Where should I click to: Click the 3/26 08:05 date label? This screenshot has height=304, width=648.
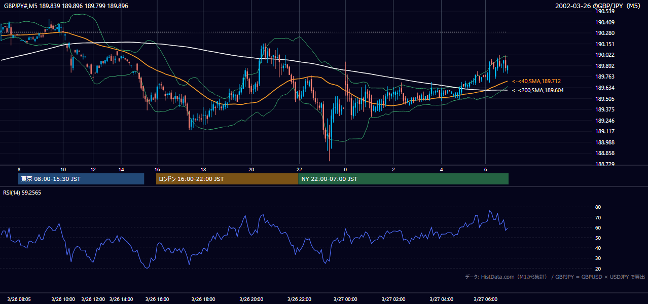(19, 299)
